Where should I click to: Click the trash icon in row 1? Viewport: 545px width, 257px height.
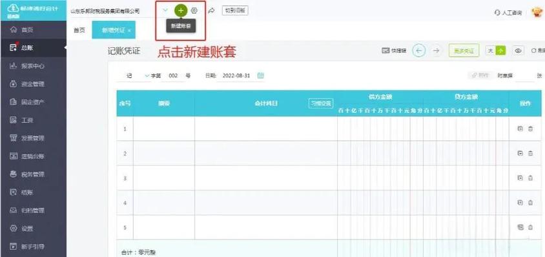coord(530,128)
